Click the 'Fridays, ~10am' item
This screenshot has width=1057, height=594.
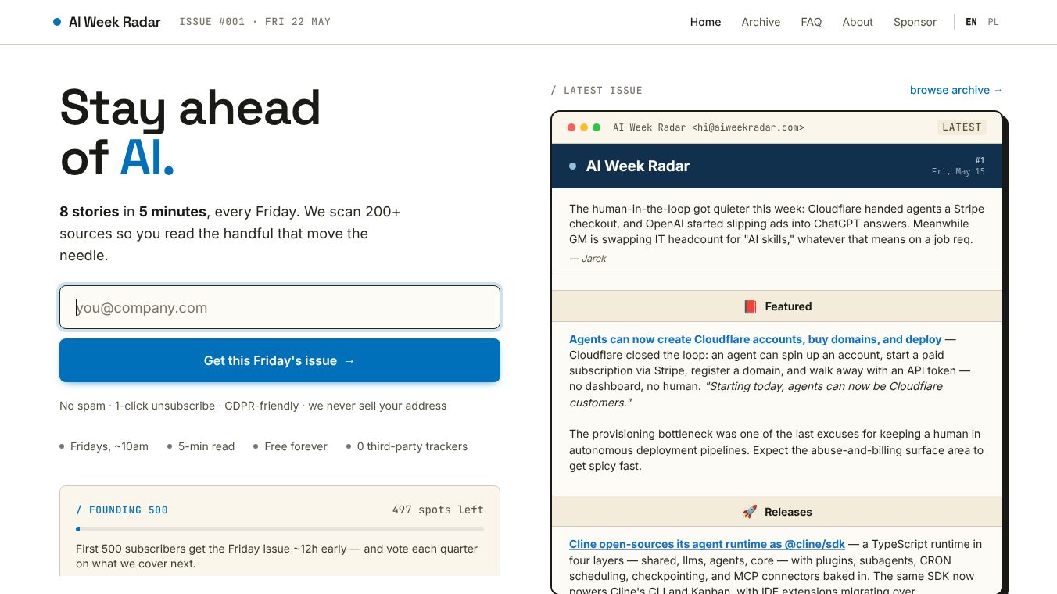coord(104,446)
